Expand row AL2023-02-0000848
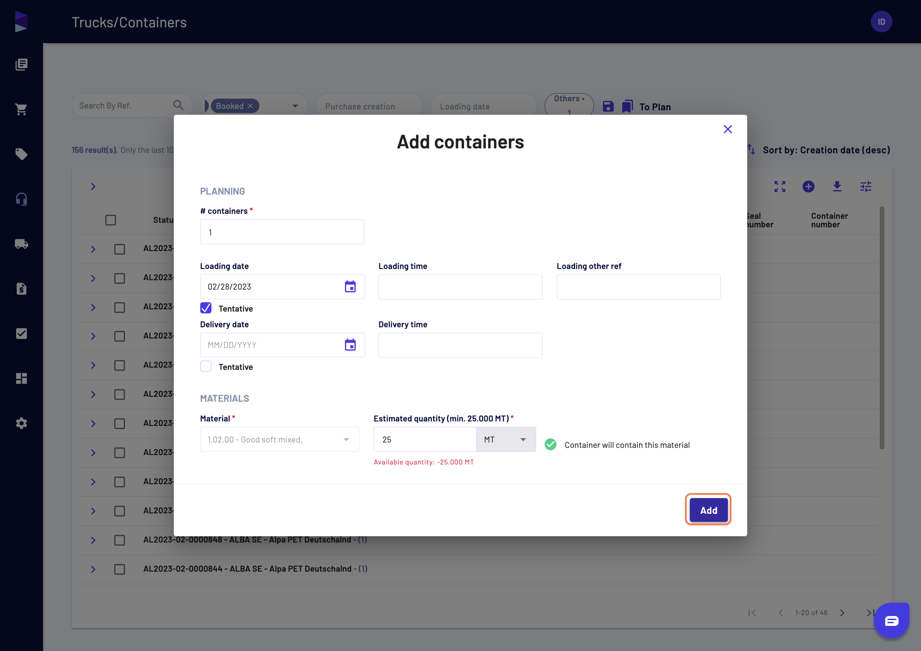 93,540
